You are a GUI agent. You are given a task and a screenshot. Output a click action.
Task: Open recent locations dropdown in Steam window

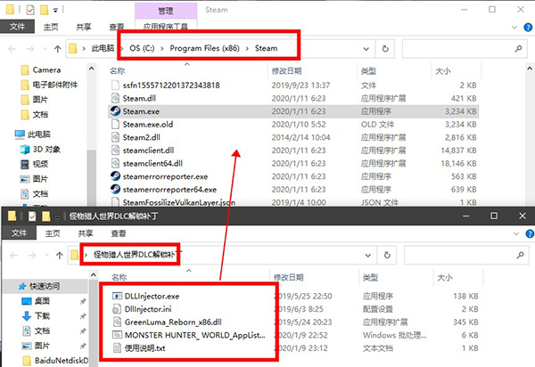[45, 49]
